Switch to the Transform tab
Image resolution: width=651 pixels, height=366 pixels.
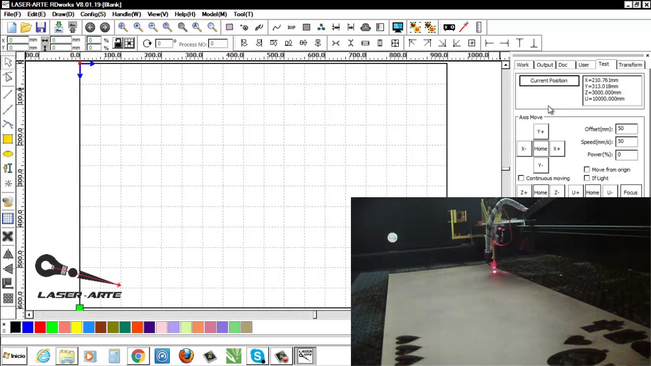[630, 65]
